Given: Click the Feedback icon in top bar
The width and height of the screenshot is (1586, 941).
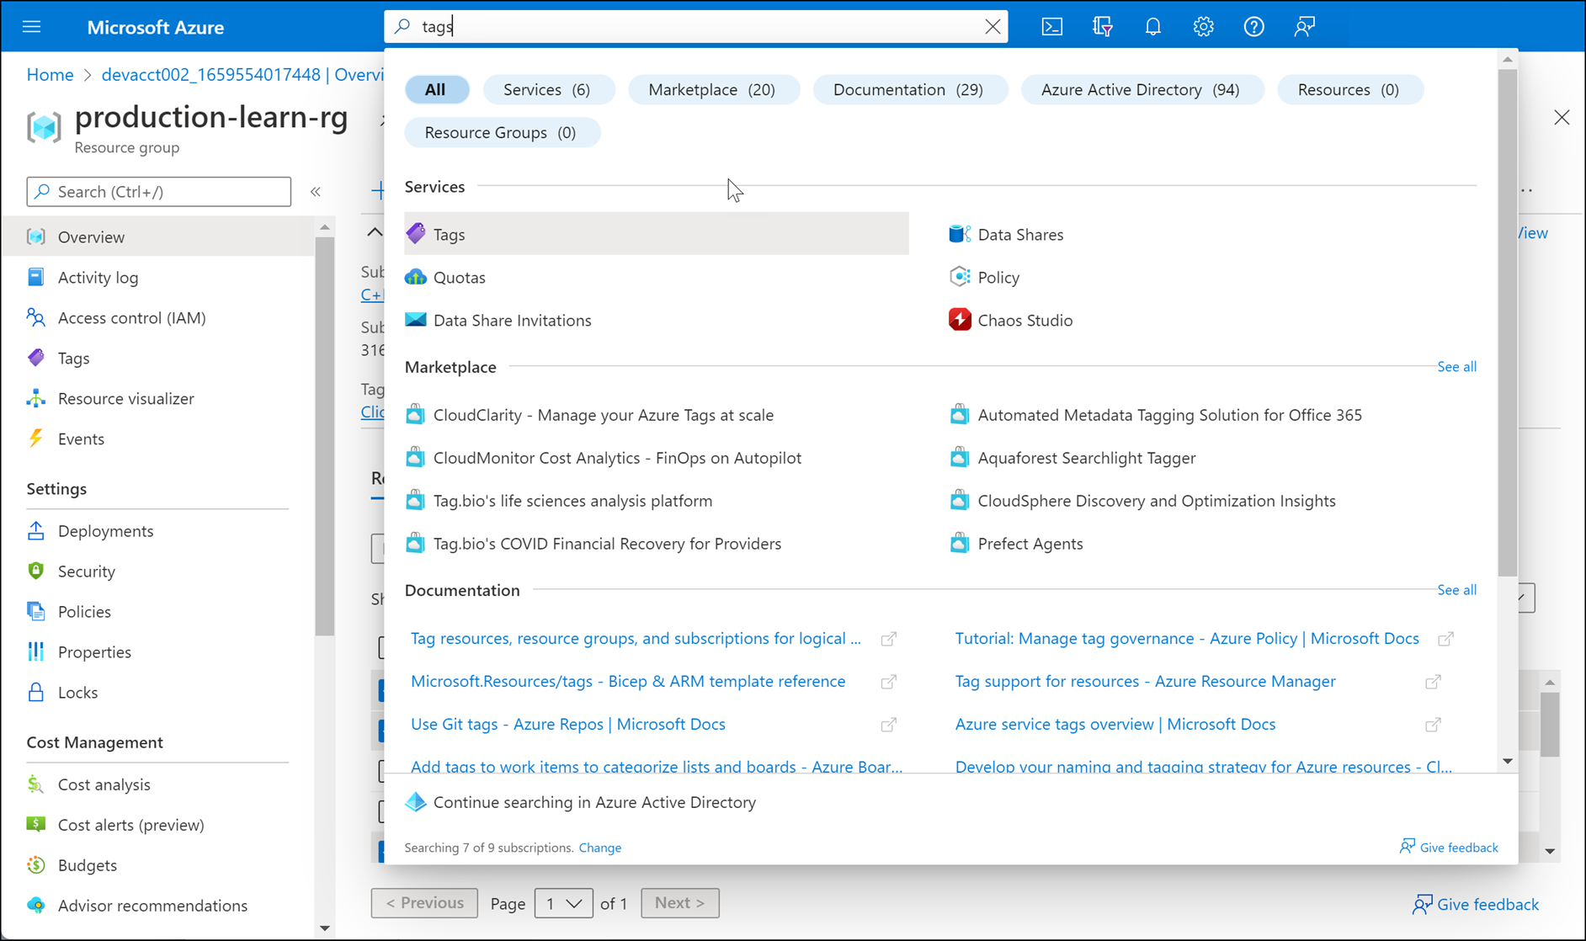Looking at the screenshot, I should 1304,27.
